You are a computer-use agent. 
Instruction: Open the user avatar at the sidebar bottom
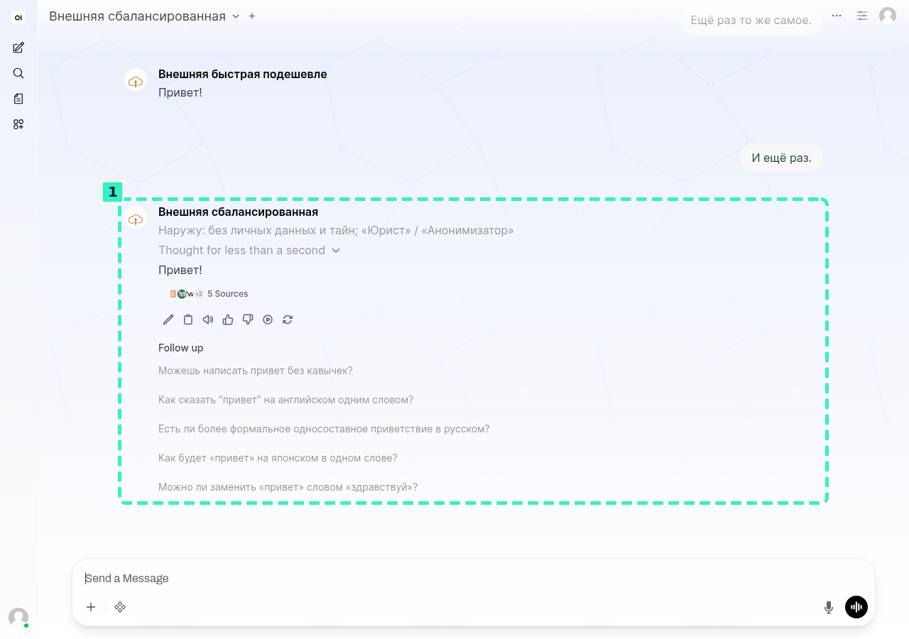[x=18, y=617]
